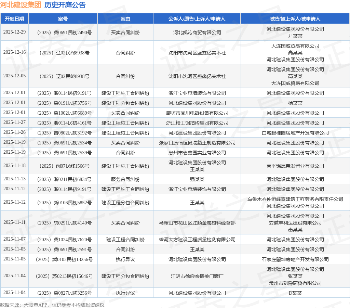Click defendant 南平锡晟荣发置业有限公司

(x=295, y=166)
